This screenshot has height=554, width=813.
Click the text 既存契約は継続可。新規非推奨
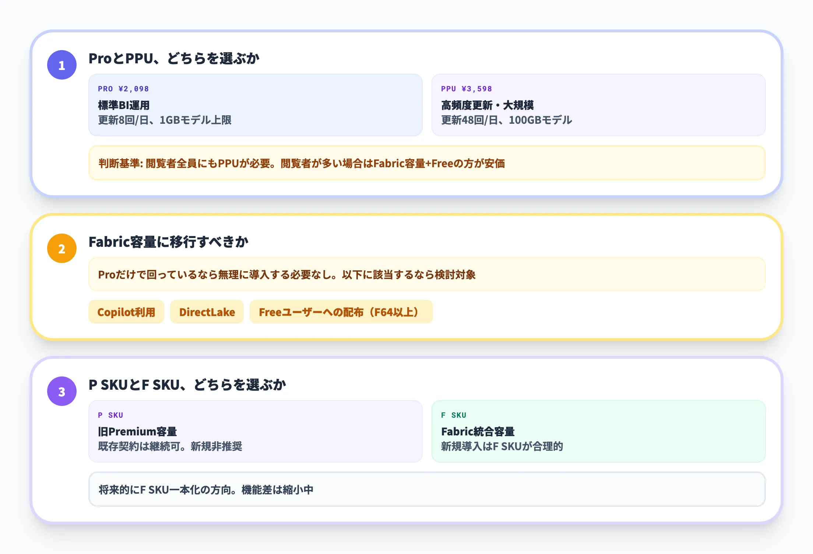(170, 446)
